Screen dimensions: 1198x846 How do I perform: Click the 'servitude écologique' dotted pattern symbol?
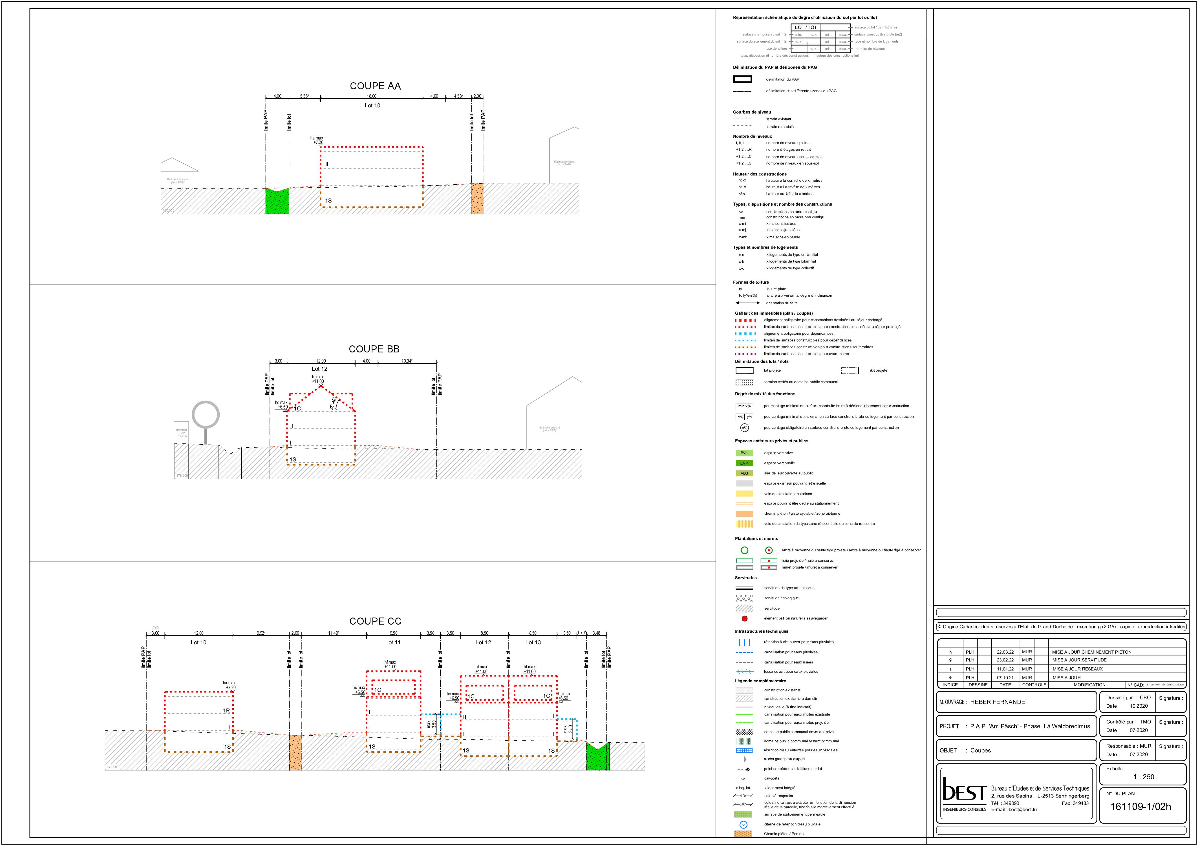(x=744, y=598)
